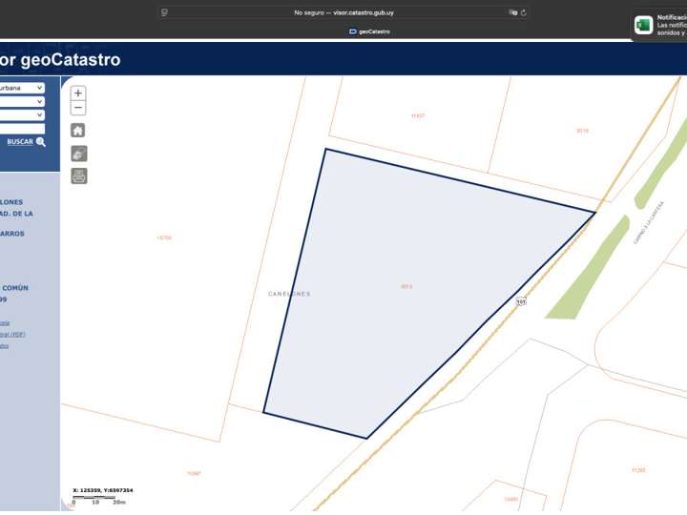687x515 pixels.
Task: Click the X: 125359 coordinates readout
Action: (103, 490)
